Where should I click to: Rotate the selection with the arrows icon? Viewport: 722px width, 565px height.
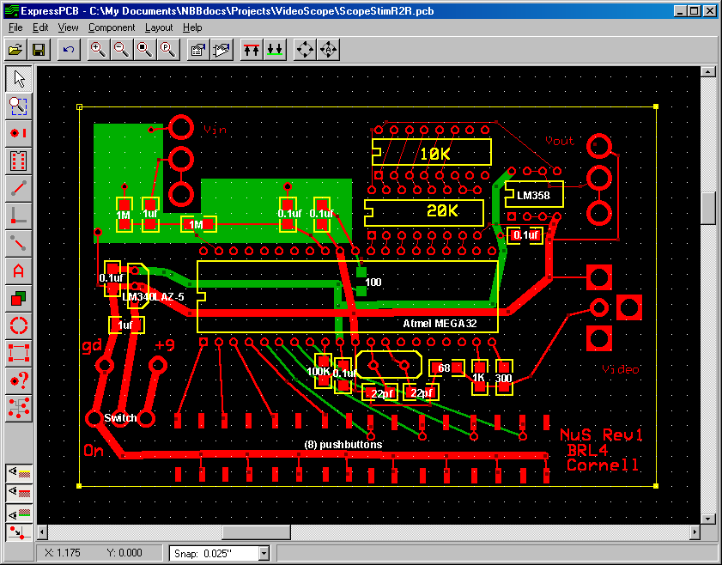coord(306,49)
